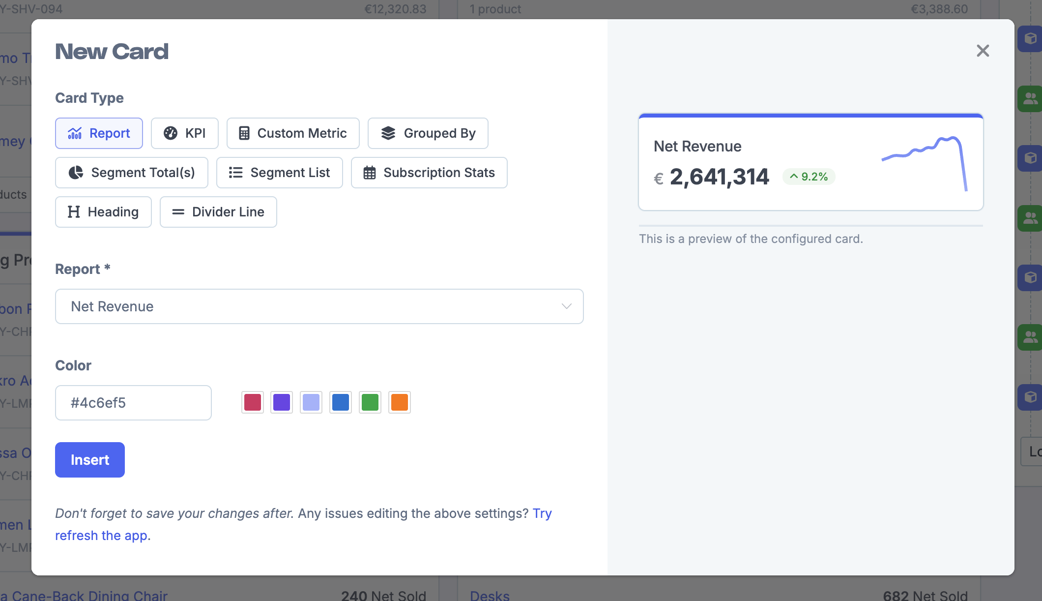Open the Report dropdown showing Net Revenue
Viewport: 1042px width, 601px height.
(319, 306)
